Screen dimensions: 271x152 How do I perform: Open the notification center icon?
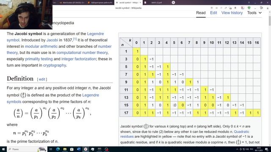click(x=266, y=149)
